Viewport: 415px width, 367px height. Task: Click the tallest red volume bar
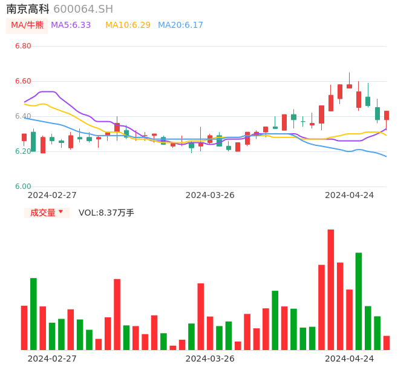coord(330,289)
